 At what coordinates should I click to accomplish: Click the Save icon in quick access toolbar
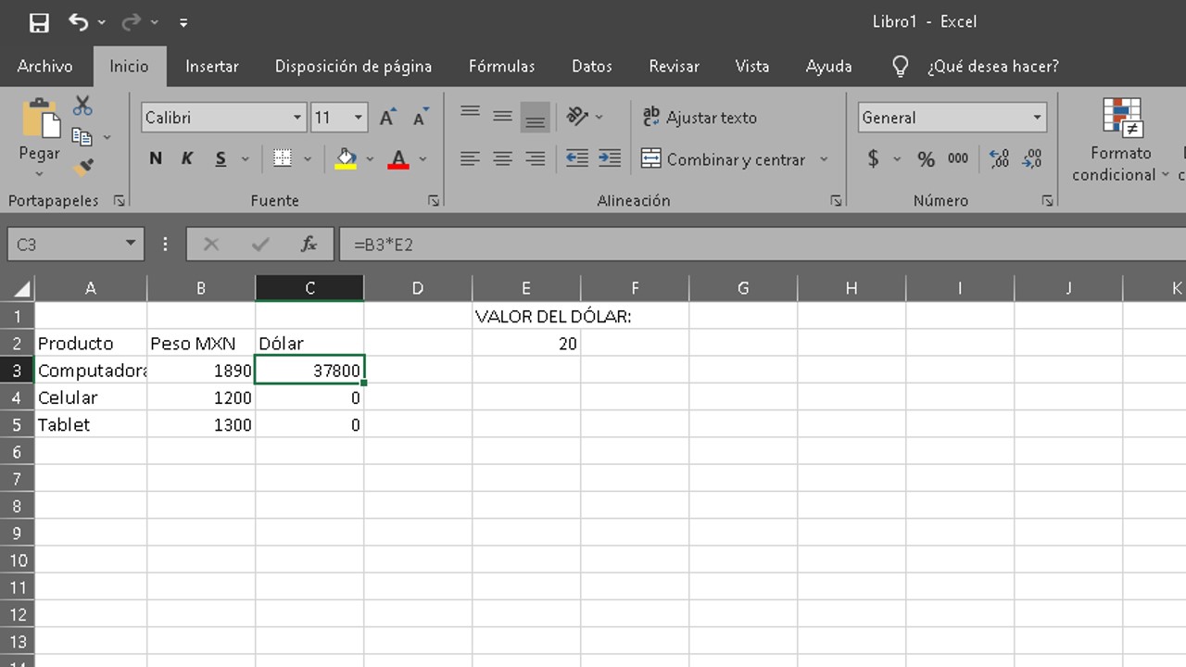click(39, 22)
